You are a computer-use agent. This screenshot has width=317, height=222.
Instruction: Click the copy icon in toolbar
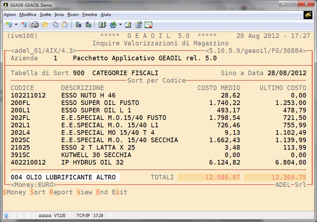coord(56,24)
